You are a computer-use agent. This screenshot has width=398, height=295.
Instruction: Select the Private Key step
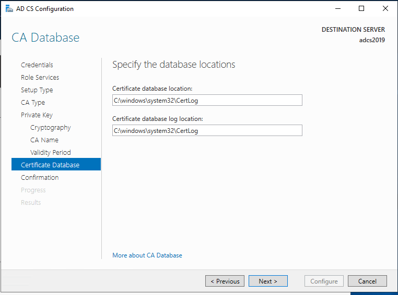(37, 115)
